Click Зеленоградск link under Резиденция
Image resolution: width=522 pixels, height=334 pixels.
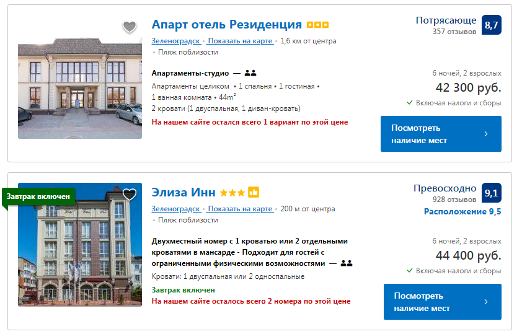(x=176, y=41)
